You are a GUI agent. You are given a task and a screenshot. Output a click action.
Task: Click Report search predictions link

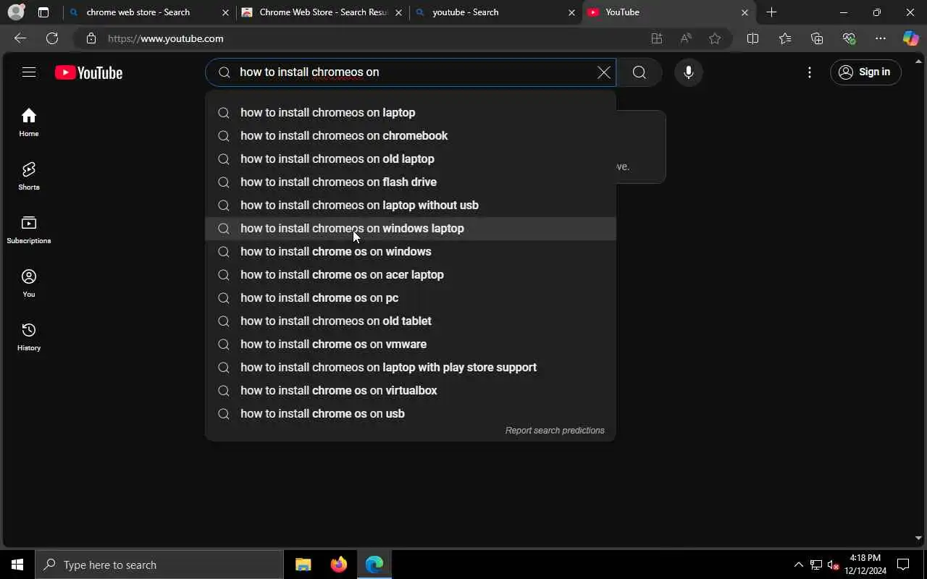[555, 431]
